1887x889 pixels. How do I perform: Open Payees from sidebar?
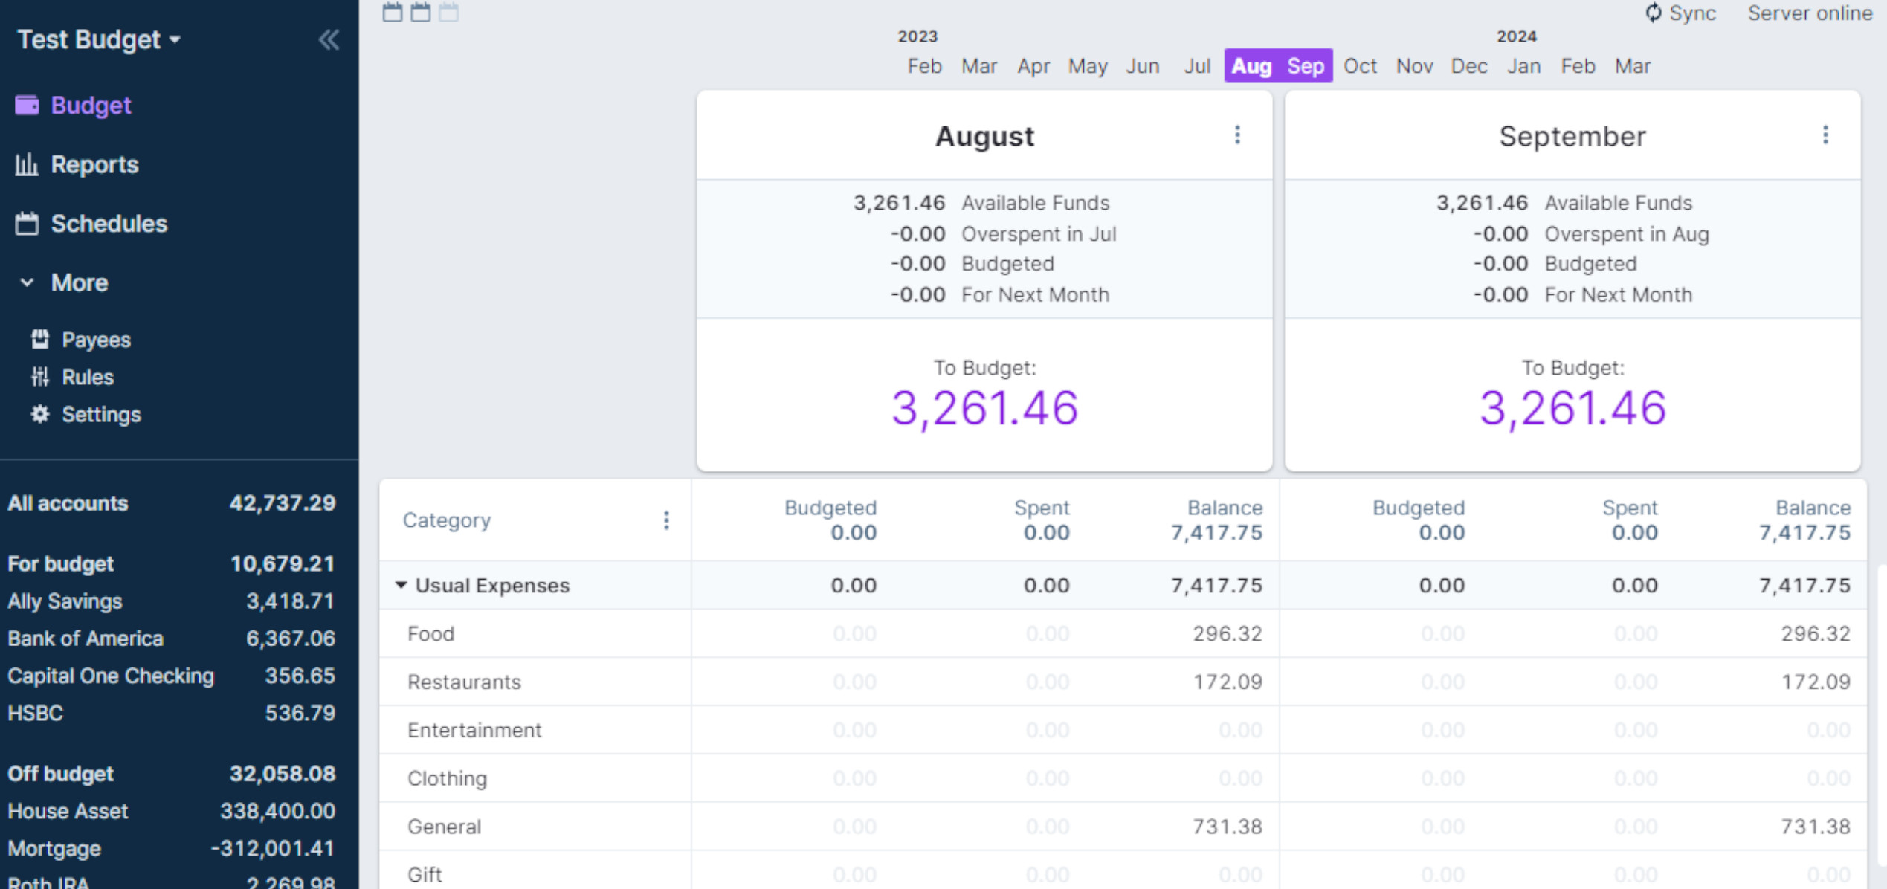click(96, 340)
